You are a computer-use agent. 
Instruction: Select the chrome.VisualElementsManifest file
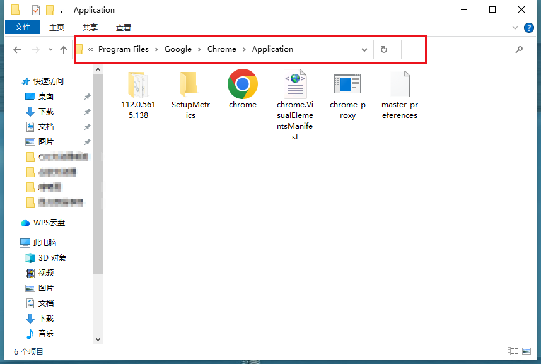(x=295, y=105)
